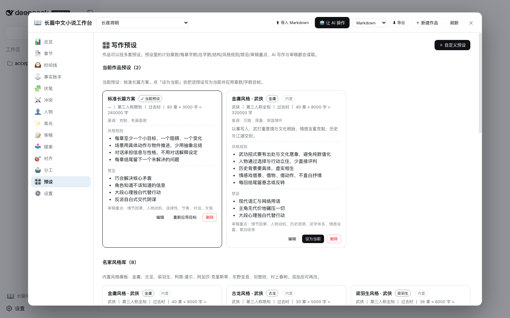
Task: Click the 金庸 tag on current preset card
Action: tap(272, 99)
